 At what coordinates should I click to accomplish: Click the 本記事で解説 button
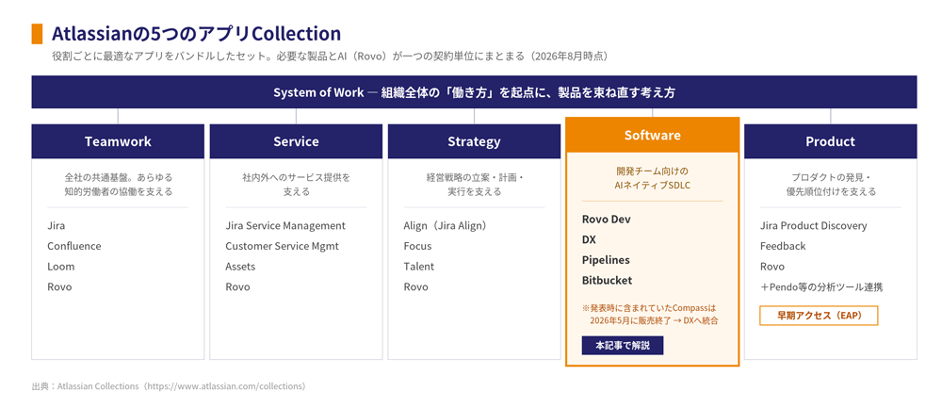pyautogui.click(x=623, y=346)
